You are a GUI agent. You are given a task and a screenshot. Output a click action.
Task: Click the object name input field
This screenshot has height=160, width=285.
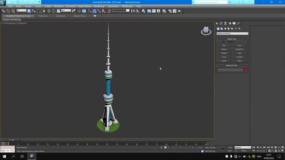(x=230, y=70)
